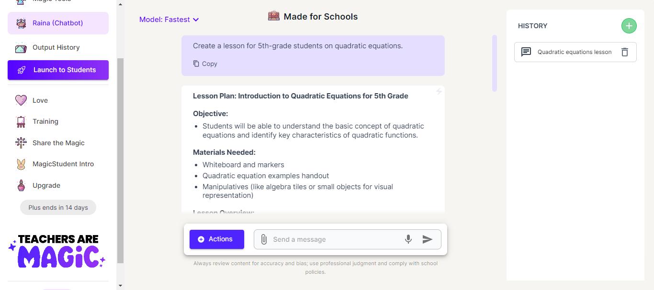Select the Raina chatbot avatar icon

(21, 23)
